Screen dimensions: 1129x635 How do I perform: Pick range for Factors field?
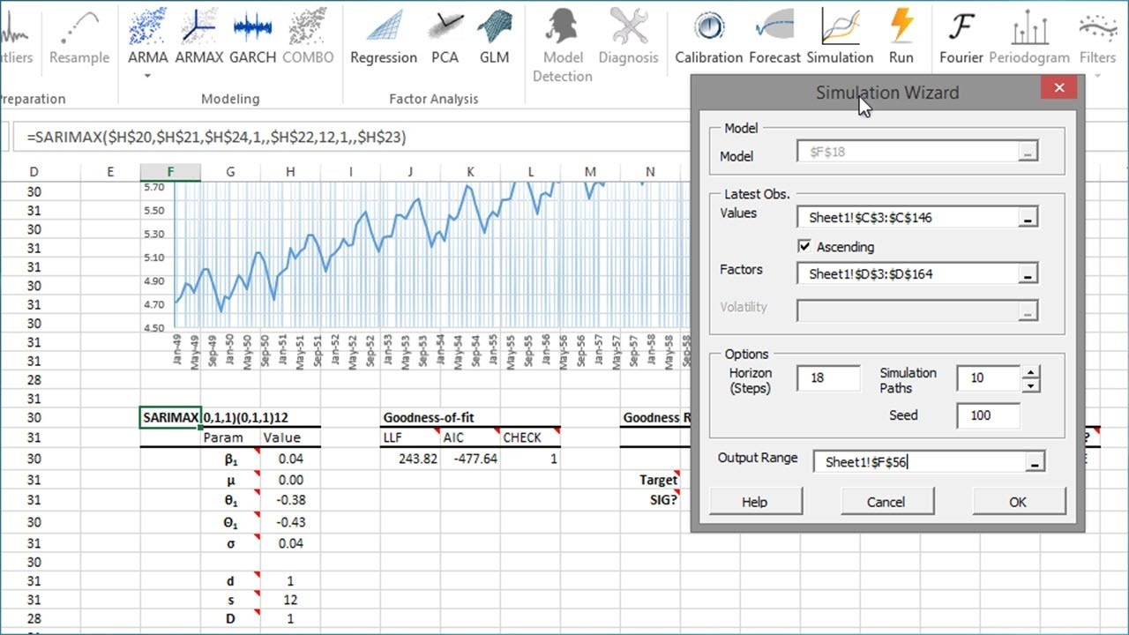(1028, 274)
